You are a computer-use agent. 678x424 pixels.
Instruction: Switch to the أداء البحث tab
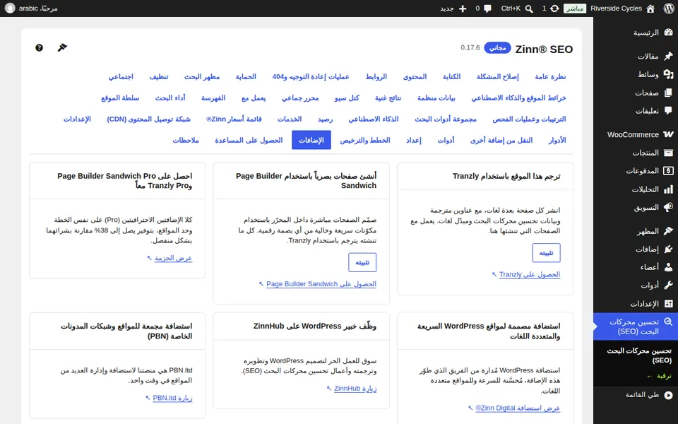tap(170, 98)
